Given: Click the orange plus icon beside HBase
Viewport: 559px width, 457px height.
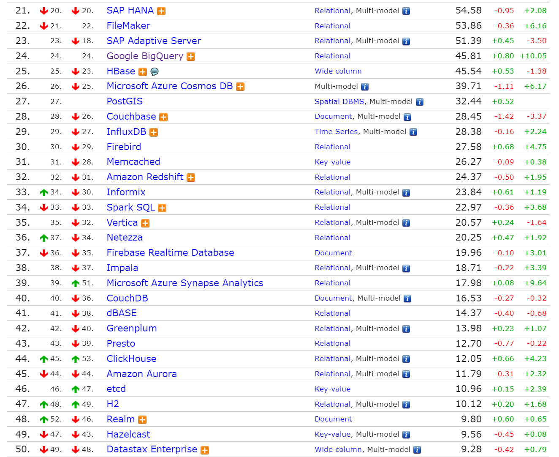Looking at the screenshot, I should click(143, 72).
